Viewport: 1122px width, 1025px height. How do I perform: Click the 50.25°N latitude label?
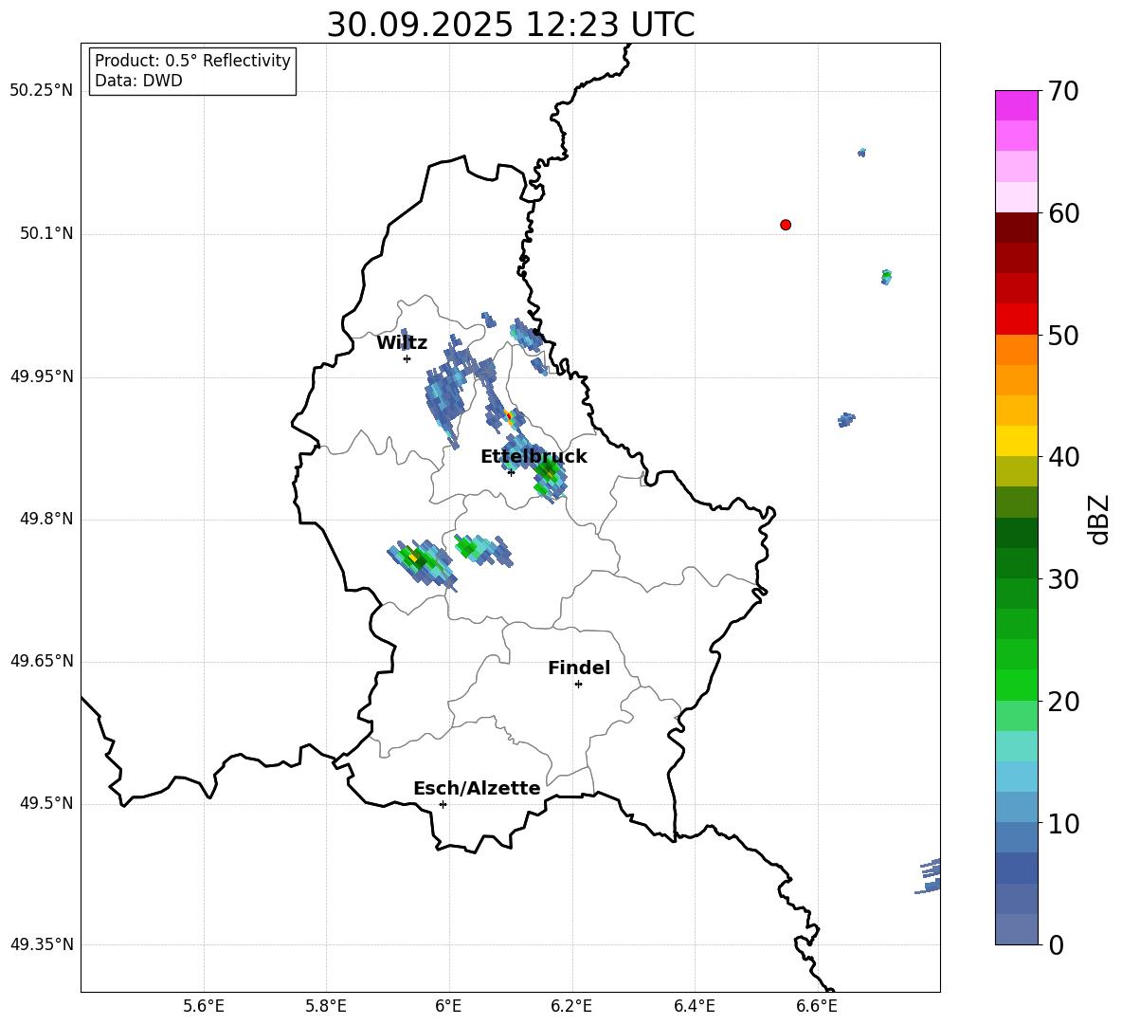click(x=42, y=91)
